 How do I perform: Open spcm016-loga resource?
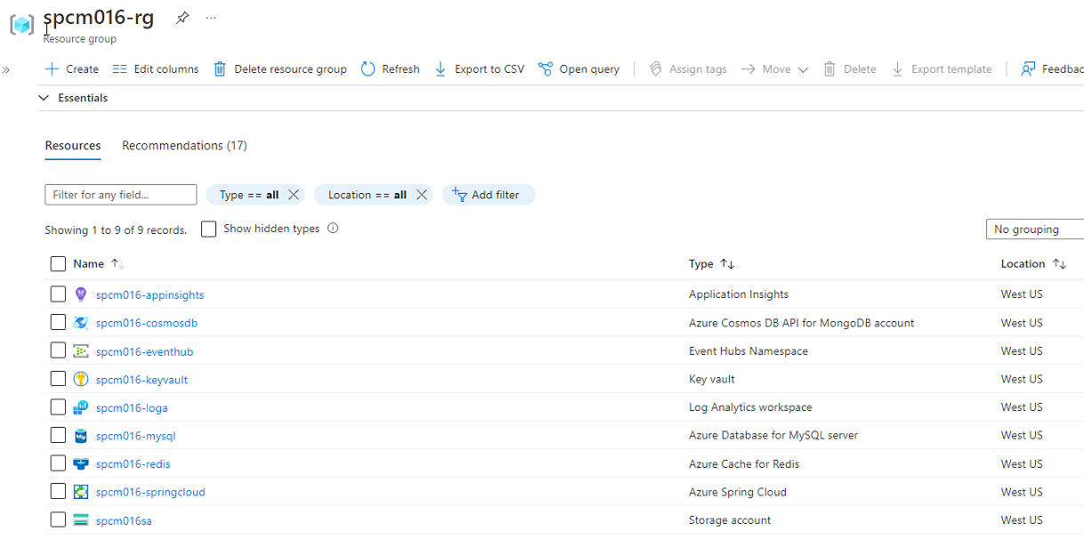click(132, 408)
